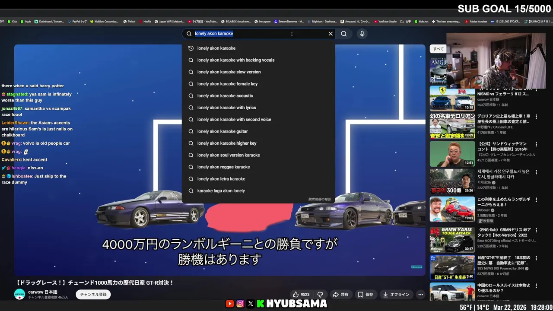Open the StreamElements bookmark
The image size is (553, 311).
(289, 22)
